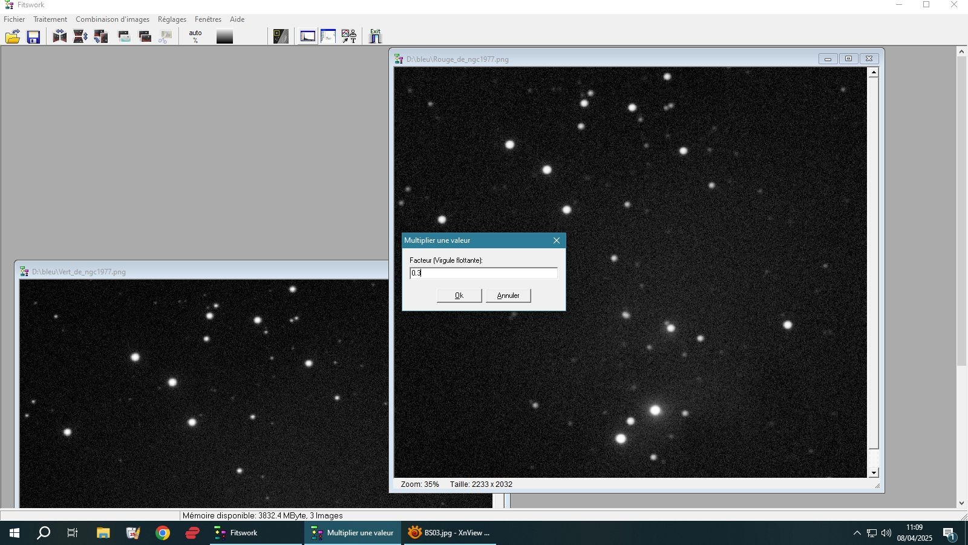Click the Rouge_de_ngc1977.png title bar icon
Viewport: 968px width, 545px height.
(x=399, y=59)
